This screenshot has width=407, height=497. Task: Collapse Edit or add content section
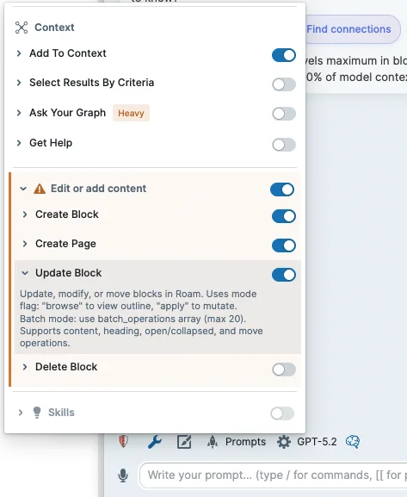click(23, 189)
